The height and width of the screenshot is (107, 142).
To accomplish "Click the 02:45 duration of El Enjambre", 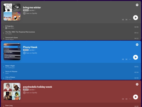I will (x=136, y=27).
